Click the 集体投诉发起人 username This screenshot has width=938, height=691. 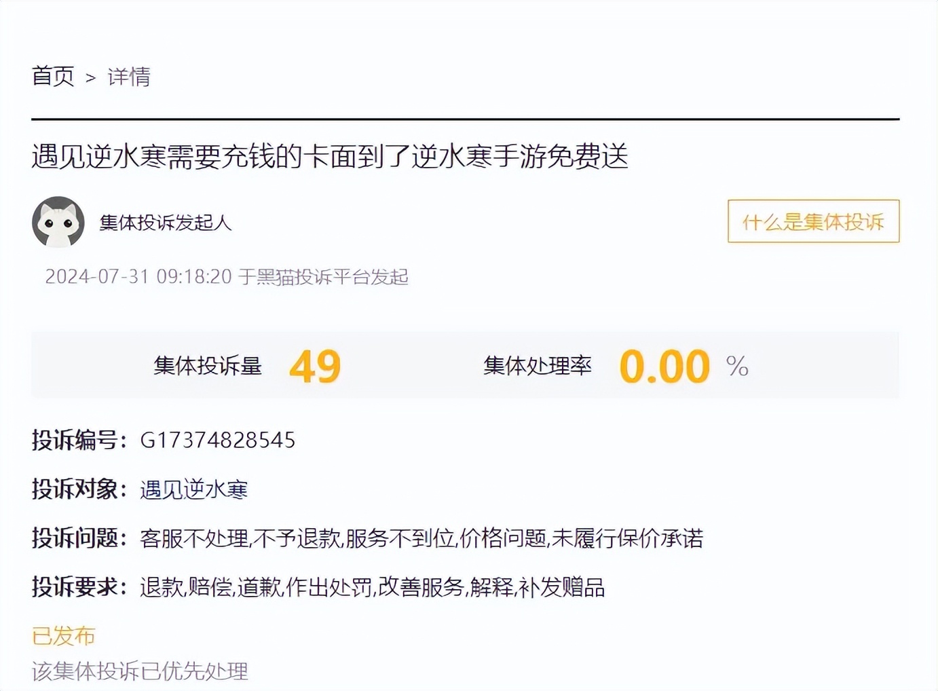[x=166, y=223]
